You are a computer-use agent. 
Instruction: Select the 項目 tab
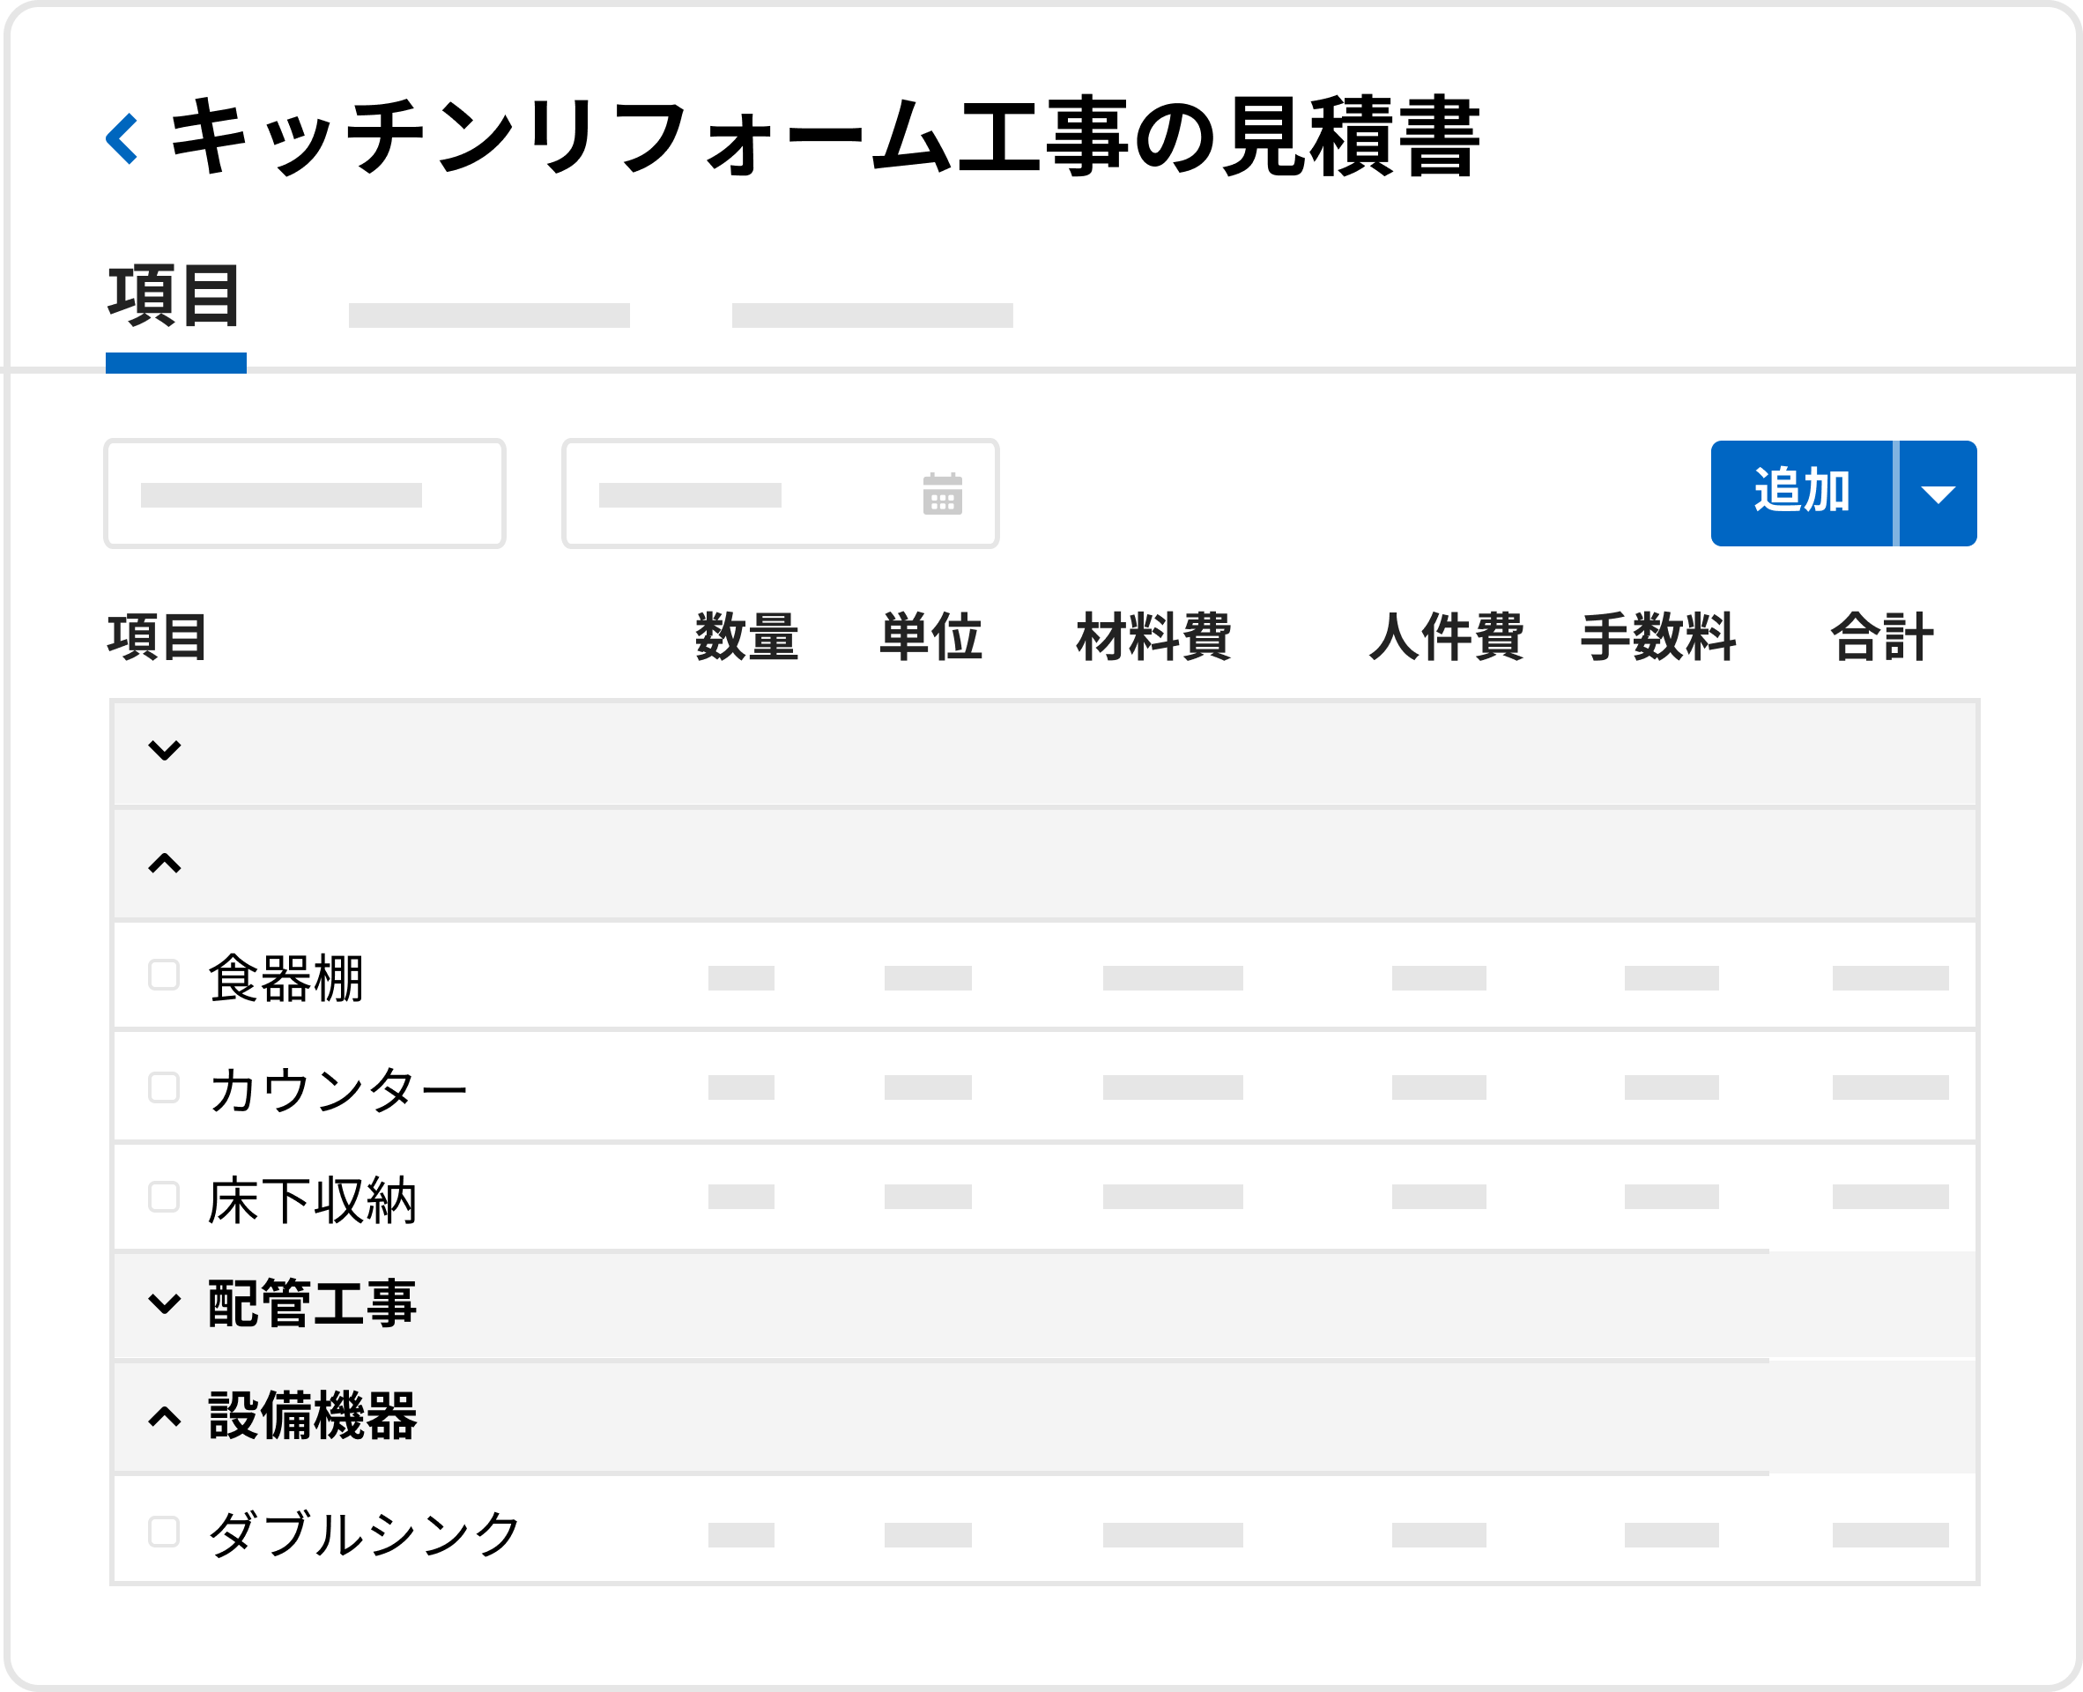[175, 297]
